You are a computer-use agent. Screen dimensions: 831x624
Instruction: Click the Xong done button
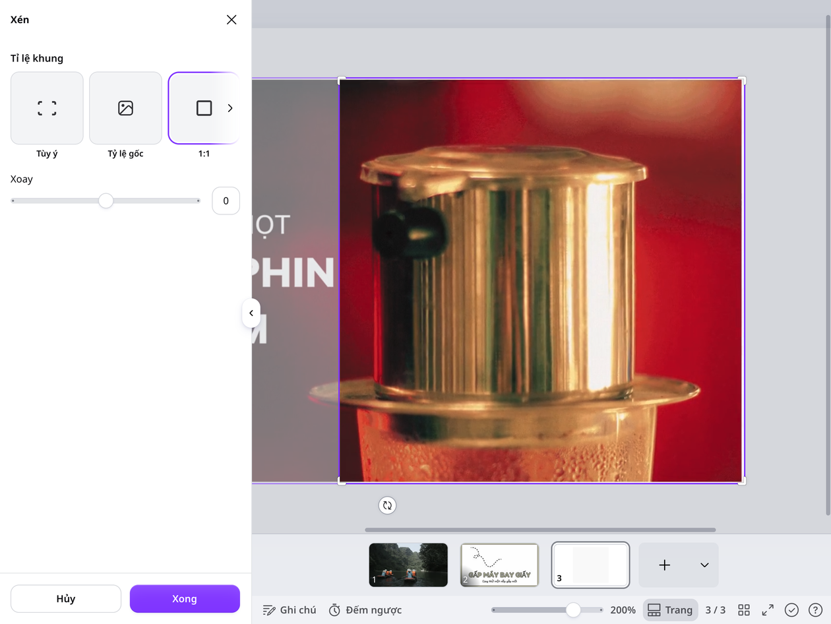(185, 599)
